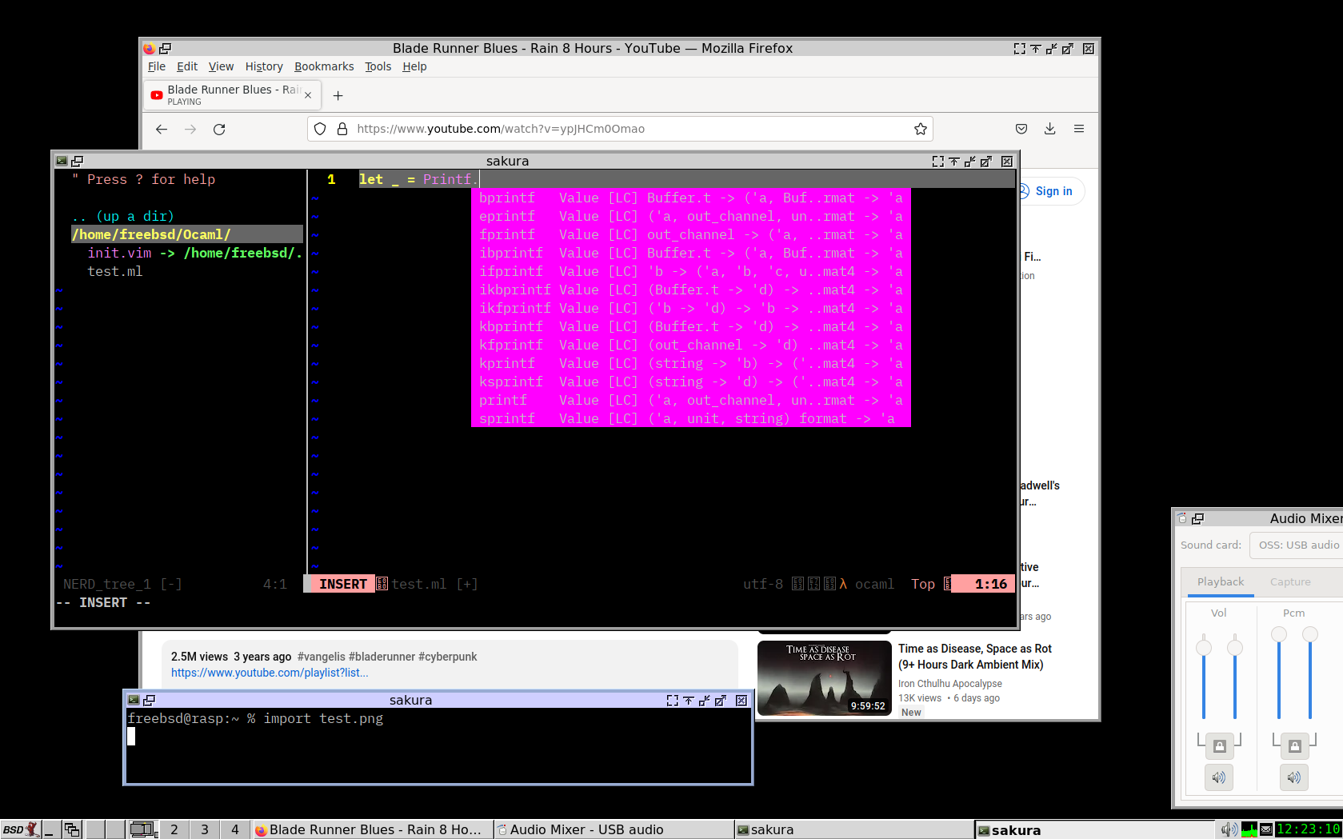Screen dimensions: 1343x839
Task: Switch to workspace 2
Action: (x=174, y=829)
